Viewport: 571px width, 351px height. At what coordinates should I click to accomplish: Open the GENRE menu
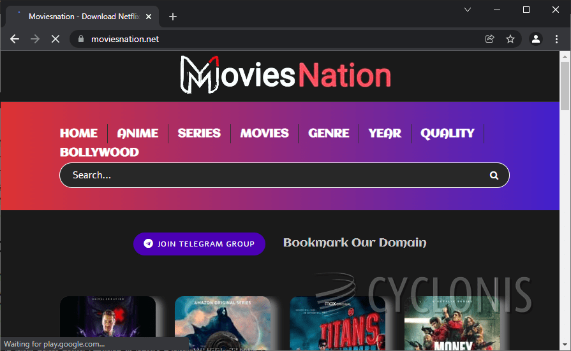point(329,133)
